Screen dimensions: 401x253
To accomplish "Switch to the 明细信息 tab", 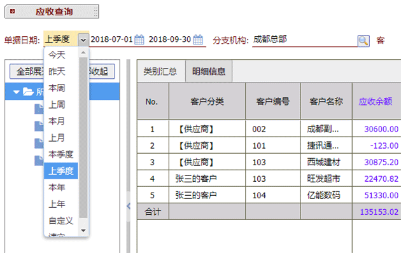I will pos(209,71).
